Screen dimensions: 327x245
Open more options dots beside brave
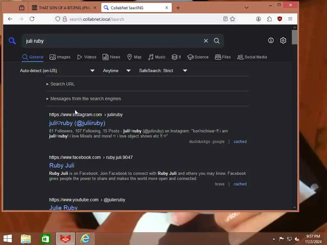[229, 184]
